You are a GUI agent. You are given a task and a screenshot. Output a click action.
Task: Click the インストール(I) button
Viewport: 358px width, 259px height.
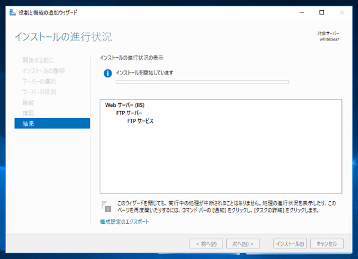[x=290, y=243]
